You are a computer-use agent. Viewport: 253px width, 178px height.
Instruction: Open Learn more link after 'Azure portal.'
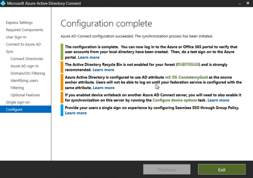(x=89, y=58)
